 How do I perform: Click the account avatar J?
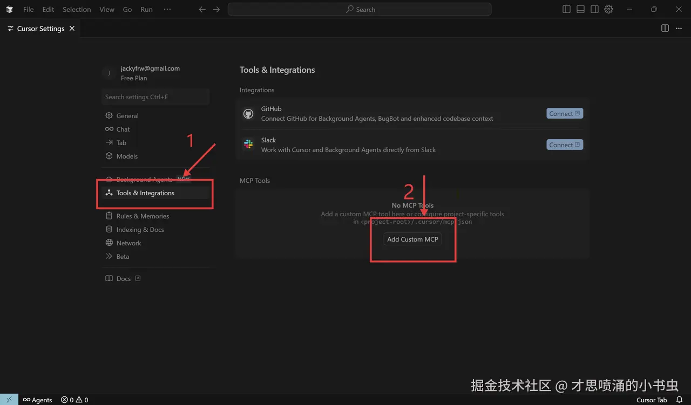click(x=109, y=73)
